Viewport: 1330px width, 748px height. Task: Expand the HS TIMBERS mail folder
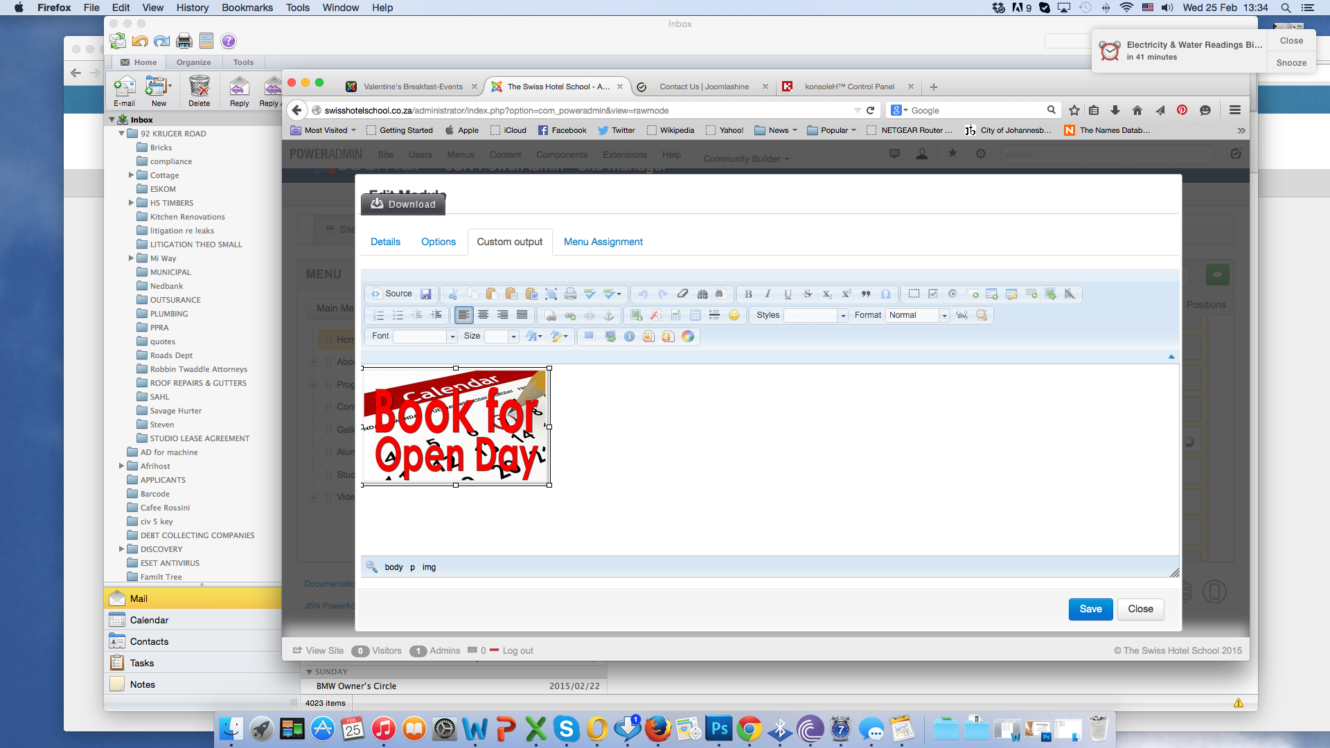click(131, 203)
